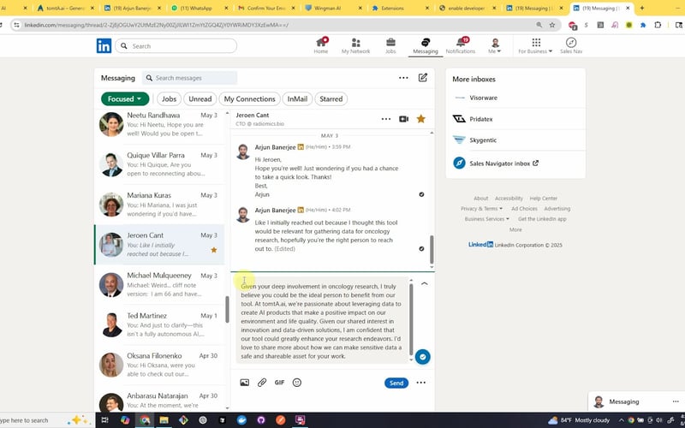Image resolution: width=685 pixels, height=428 pixels.
Task: Open Oksana Filonenko conversation
Action: (159, 366)
